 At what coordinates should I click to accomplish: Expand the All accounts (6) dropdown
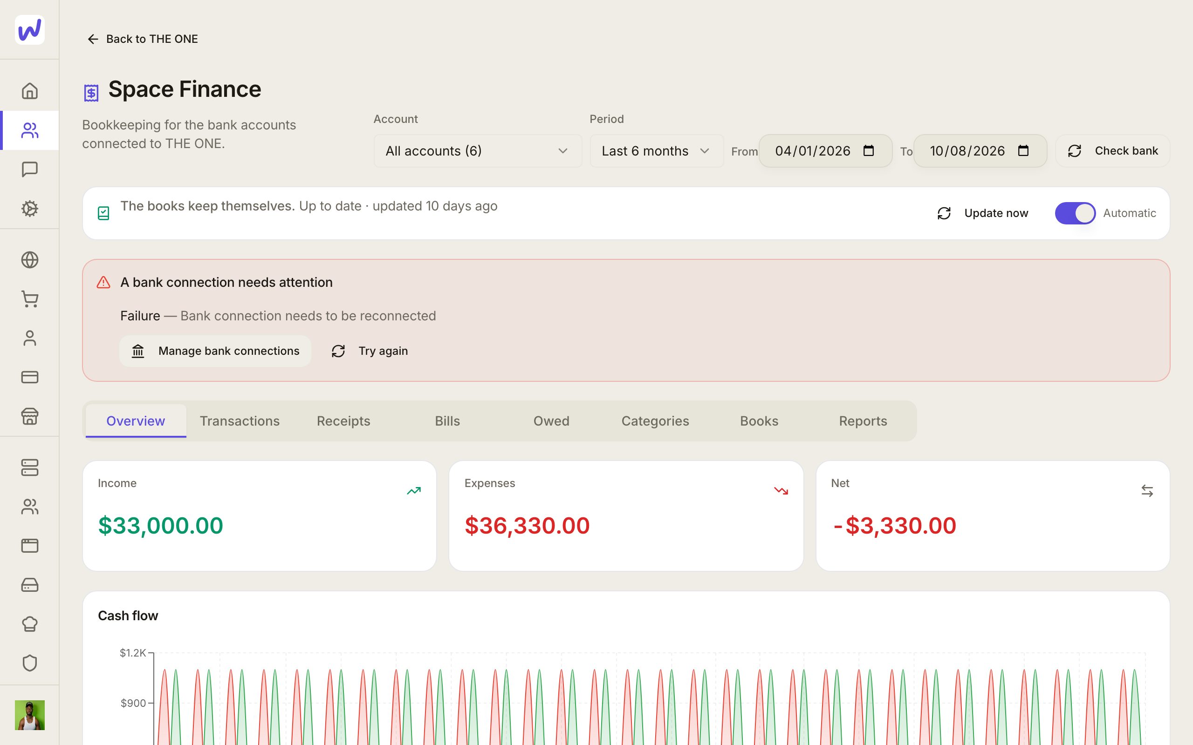pos(478,151)
